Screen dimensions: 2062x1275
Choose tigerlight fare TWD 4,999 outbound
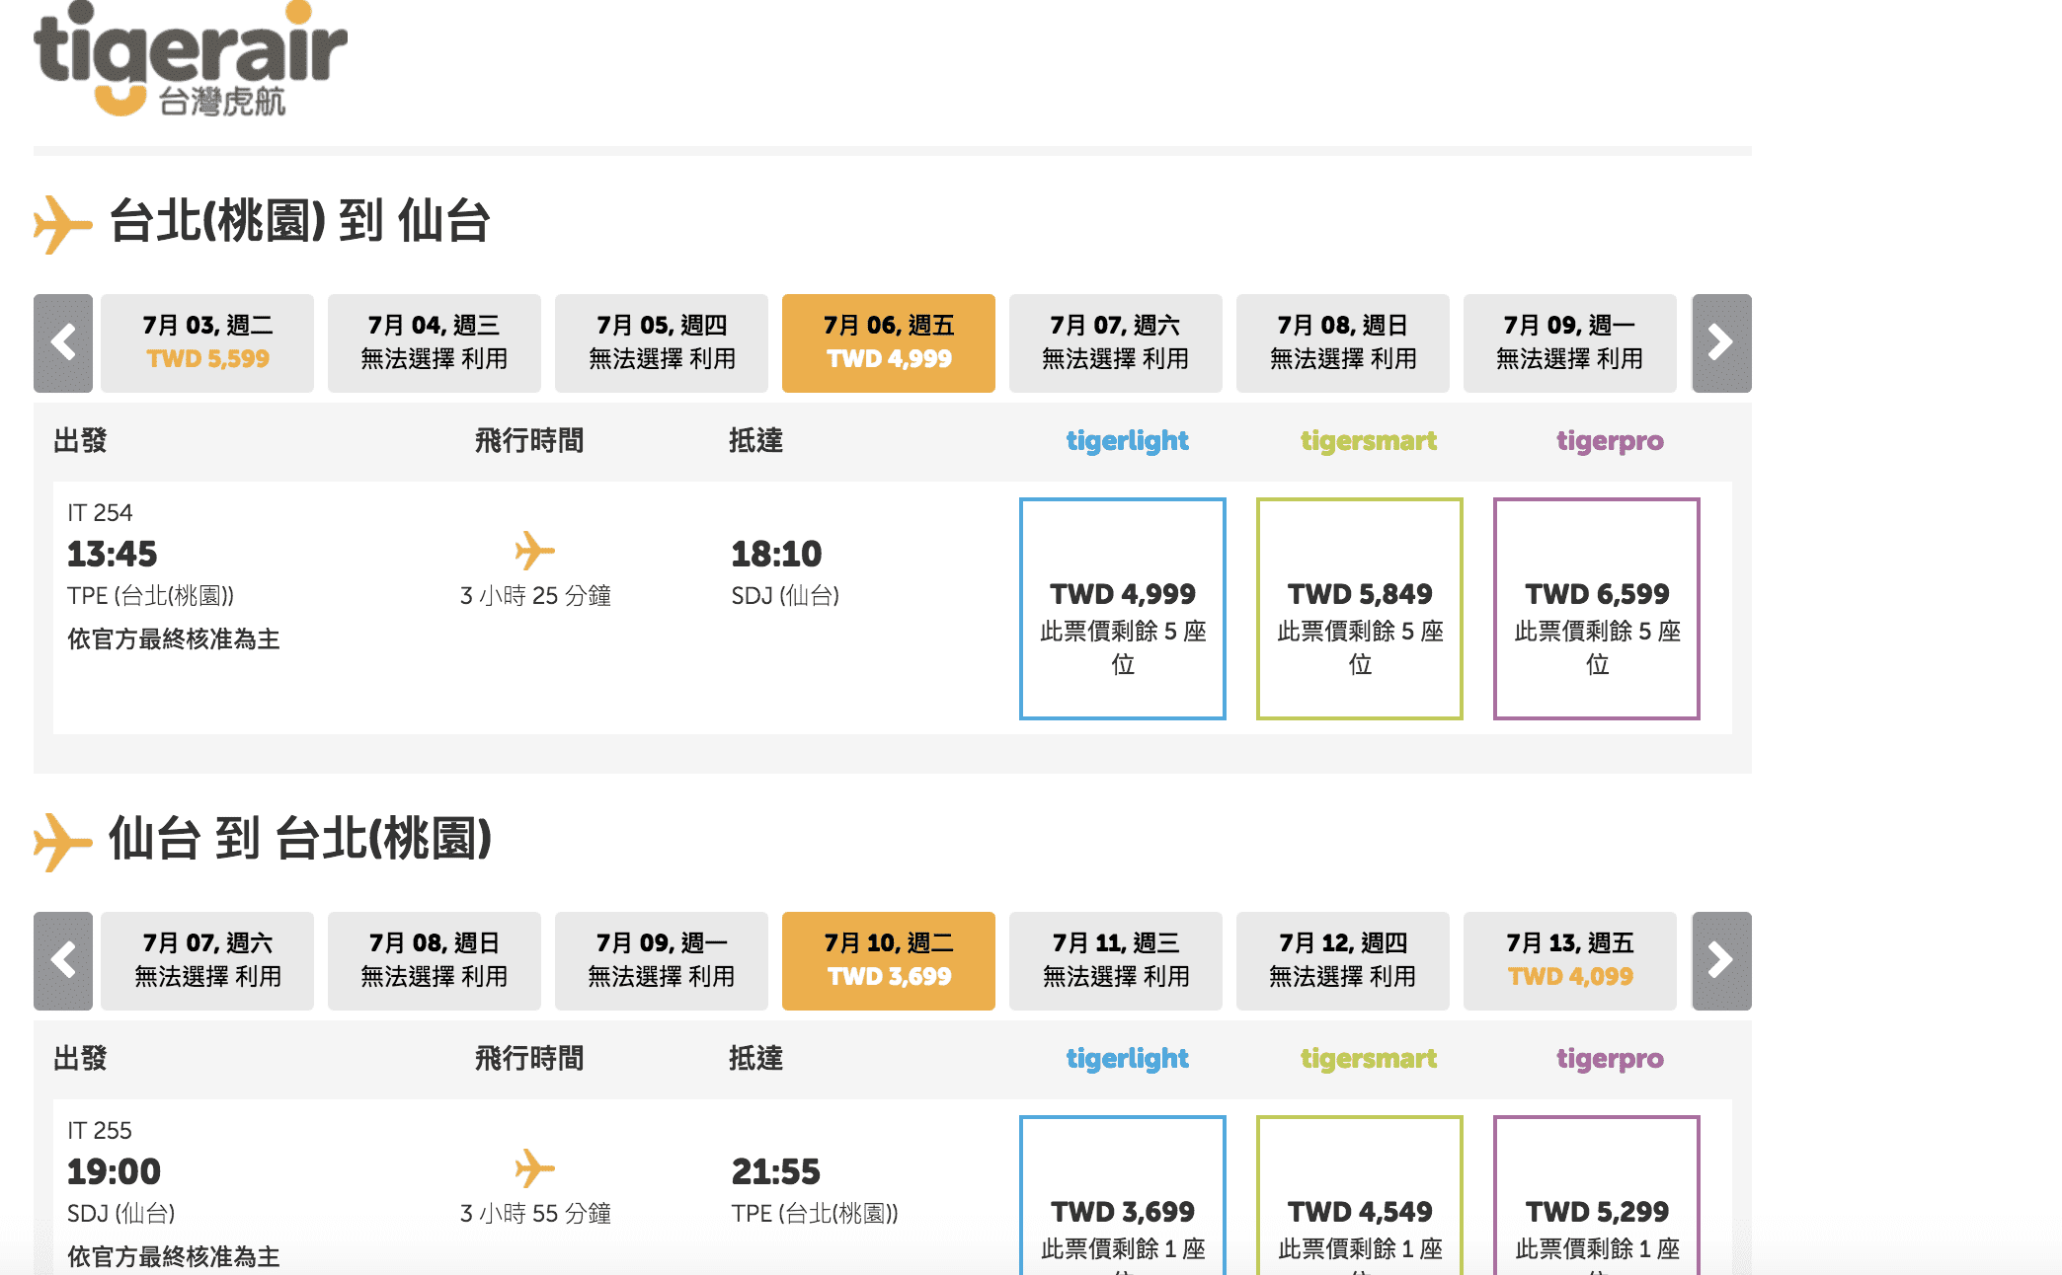(x=1123, y=609)
